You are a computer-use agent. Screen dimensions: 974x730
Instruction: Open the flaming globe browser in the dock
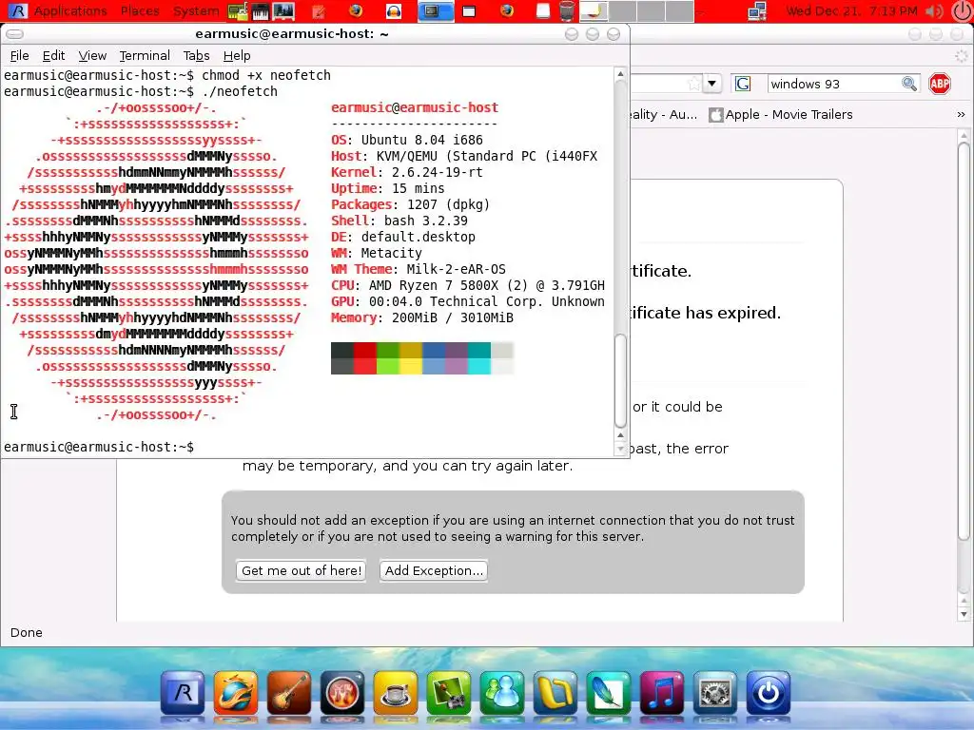tap(236, 693)
